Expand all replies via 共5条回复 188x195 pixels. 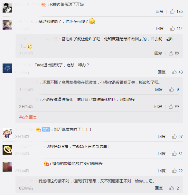pyautogui.click(x=28, y=117)
